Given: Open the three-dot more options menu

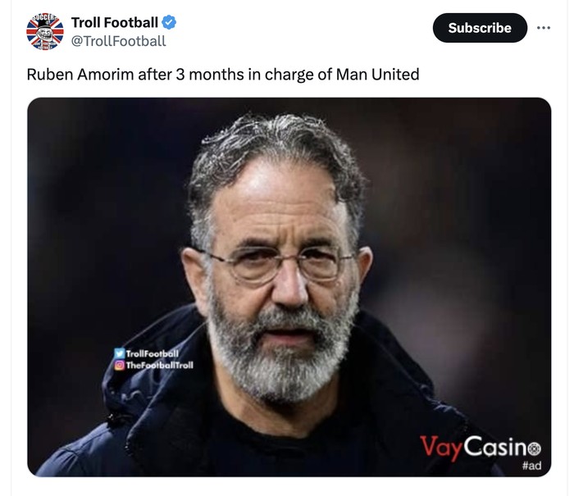Looking at the screenshot, I should (543, 27).
